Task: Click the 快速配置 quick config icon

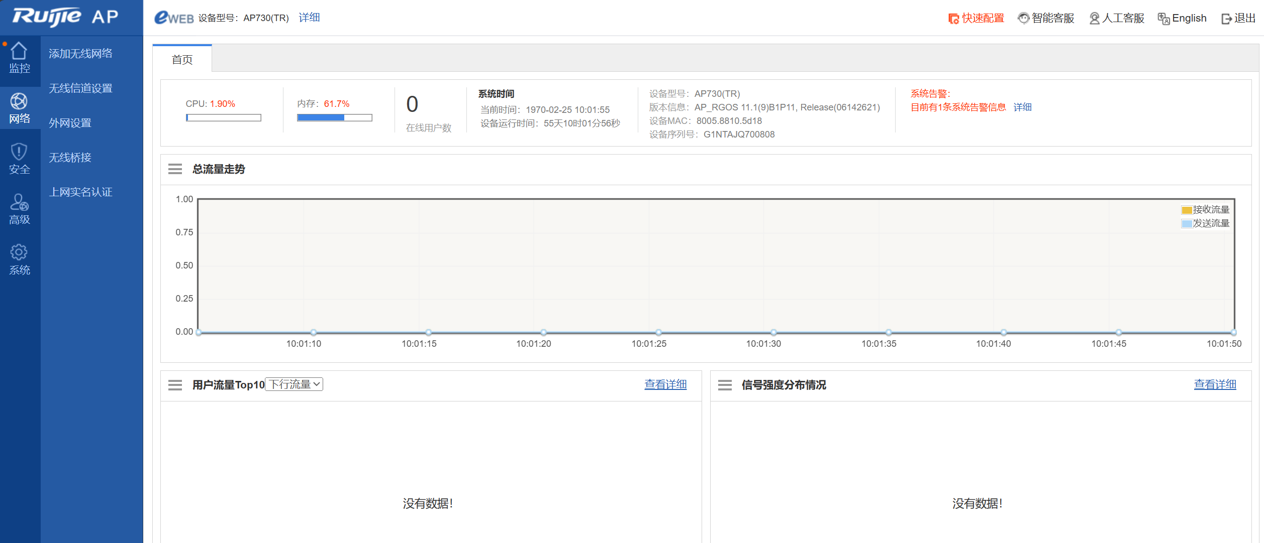Action: (953, 19)
